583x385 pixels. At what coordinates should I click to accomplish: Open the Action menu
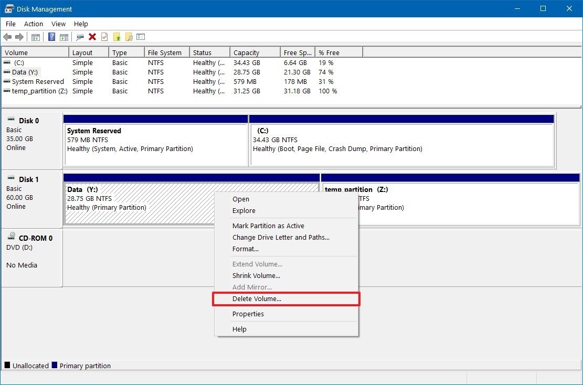[34, 24]
